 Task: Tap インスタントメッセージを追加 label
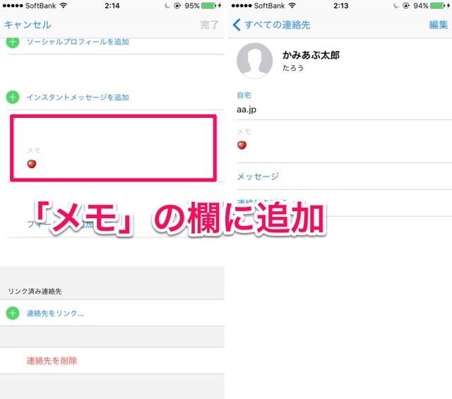(x=78, y=97)
